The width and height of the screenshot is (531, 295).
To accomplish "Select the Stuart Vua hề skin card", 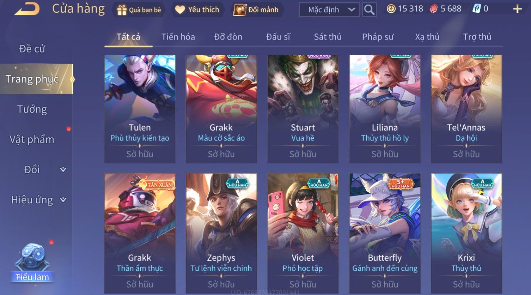I will click(x=303, y=109).
